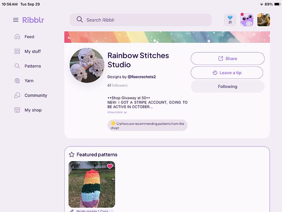The image size is (282, 212).
Task: Open the purple mascot notifications icon
Action: pyautogui.click(x=247, y=20)
